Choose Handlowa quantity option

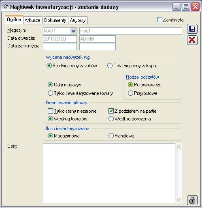tap(111, 136)
